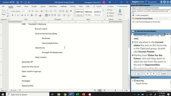Switch to the Layout tab

click(x=43, y=6)
